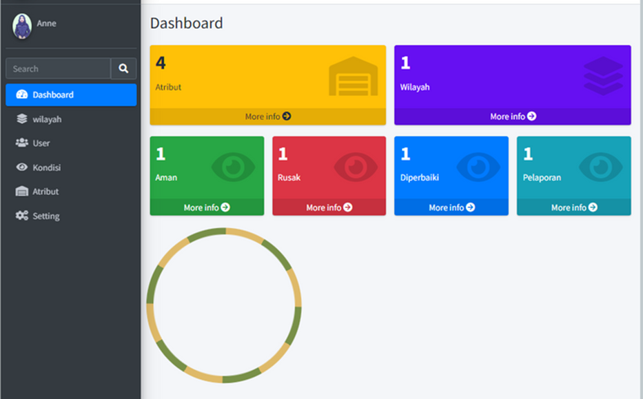Click the arrow icon in the Atribut card footer
Image resolution: width=643 pixels, height=399 pixels.
pos(287,116)
